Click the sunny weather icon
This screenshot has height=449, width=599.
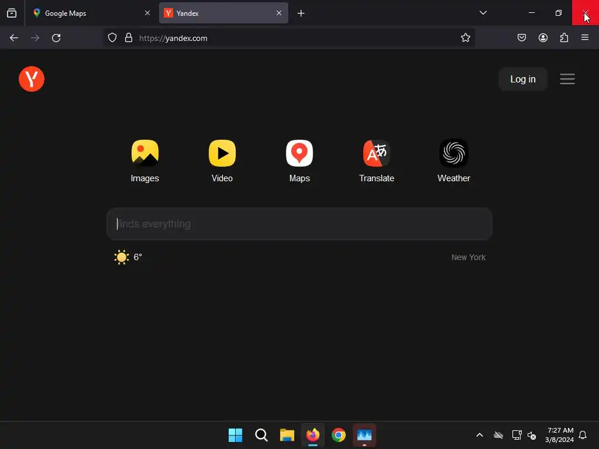(122, 257)
